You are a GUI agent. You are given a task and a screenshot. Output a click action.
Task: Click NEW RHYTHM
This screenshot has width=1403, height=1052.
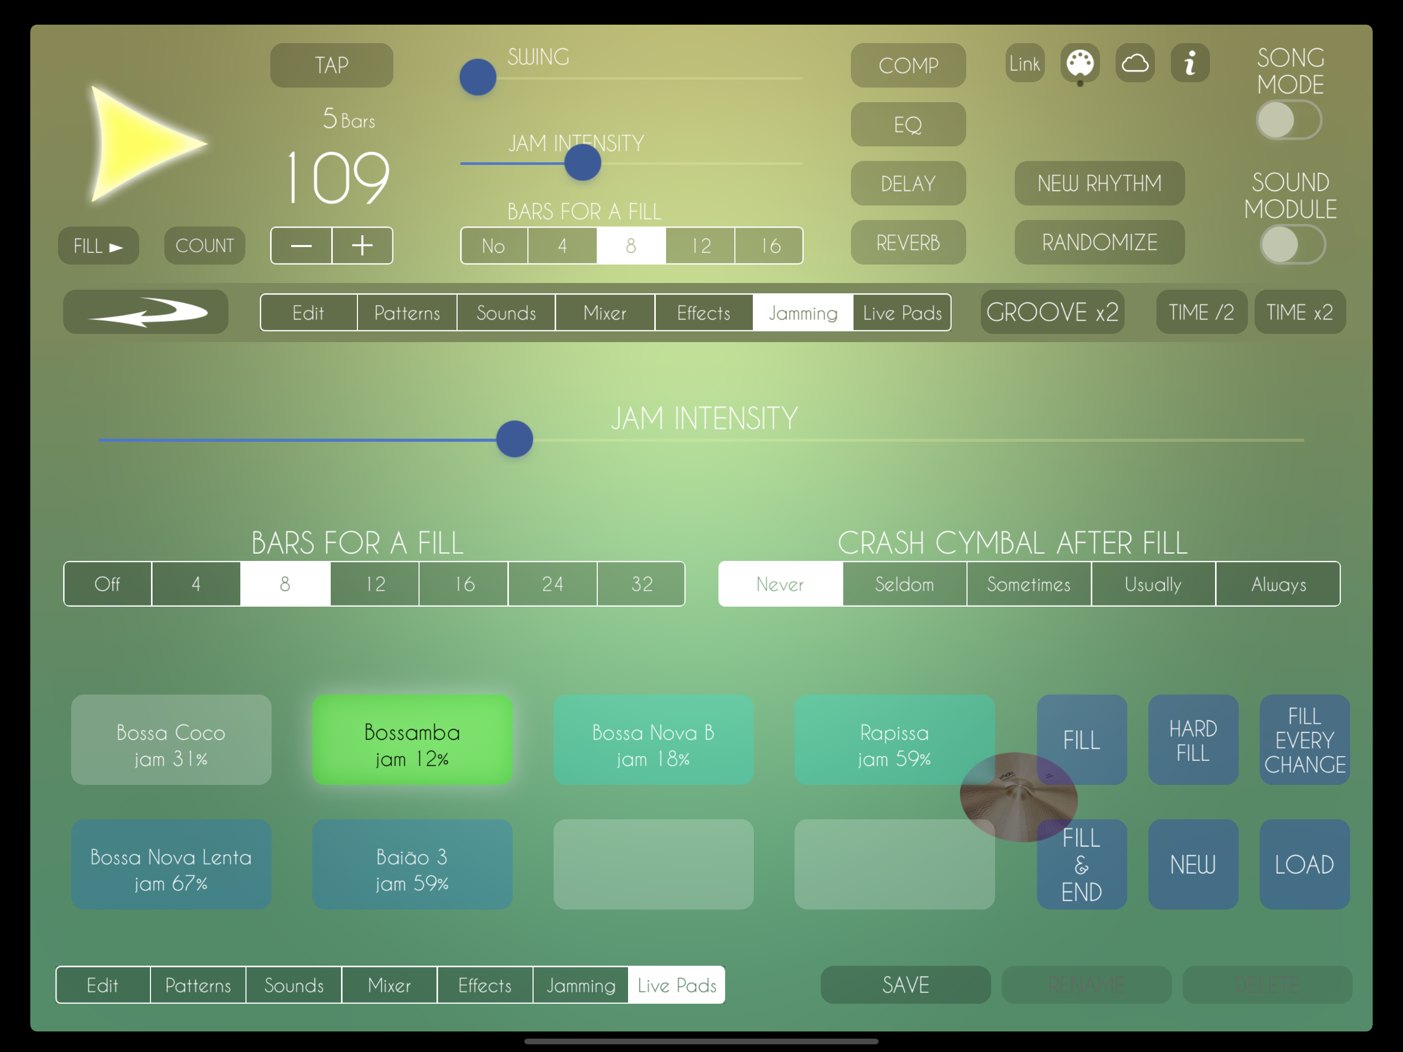(x=1099, y=183)
